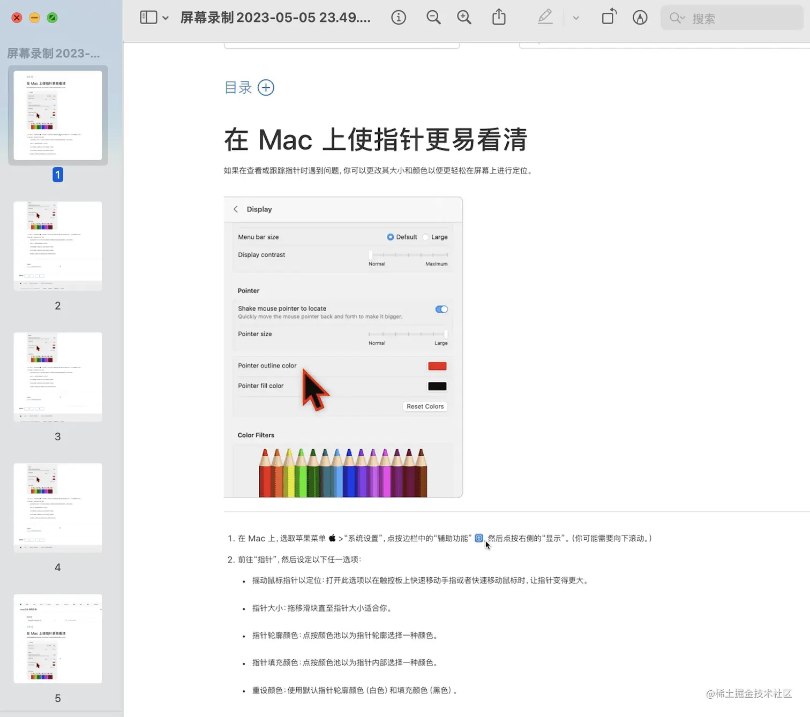Click the bullet starting 指针轮廓颜色
The height and width of the screenshot is (717, 810).
click(x=346, y=636)
